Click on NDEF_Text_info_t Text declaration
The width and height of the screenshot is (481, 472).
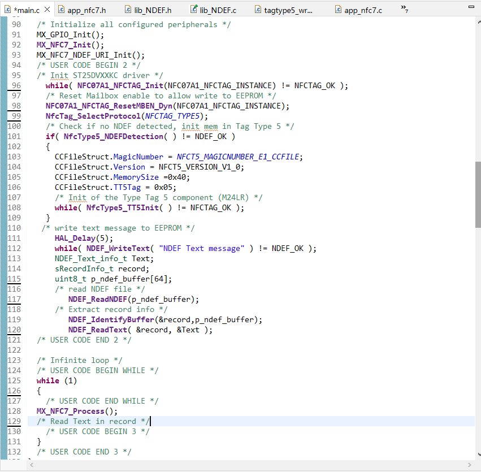tap(104, 258)
